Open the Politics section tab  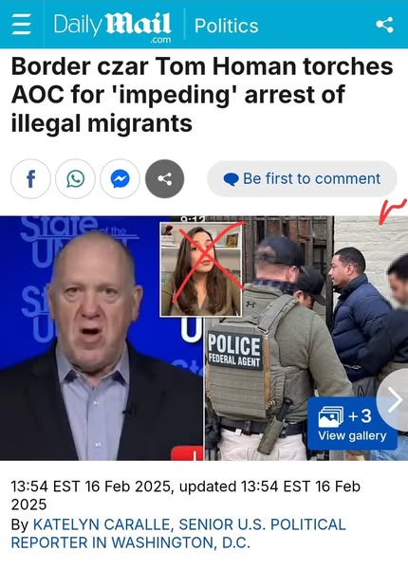[x=226, y=26]
